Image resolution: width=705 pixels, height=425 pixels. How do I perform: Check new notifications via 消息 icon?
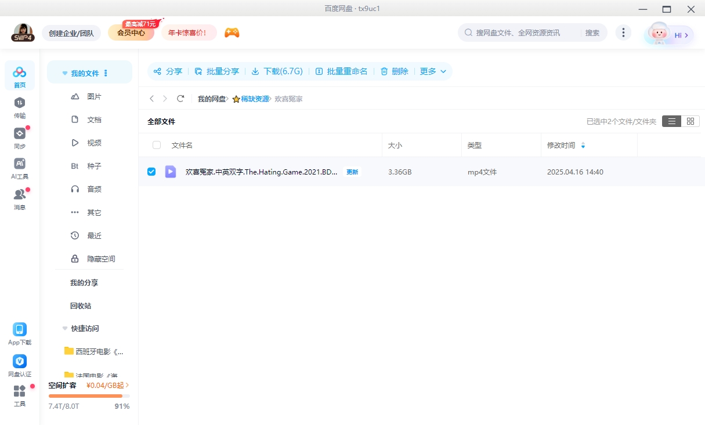point(20,197)
